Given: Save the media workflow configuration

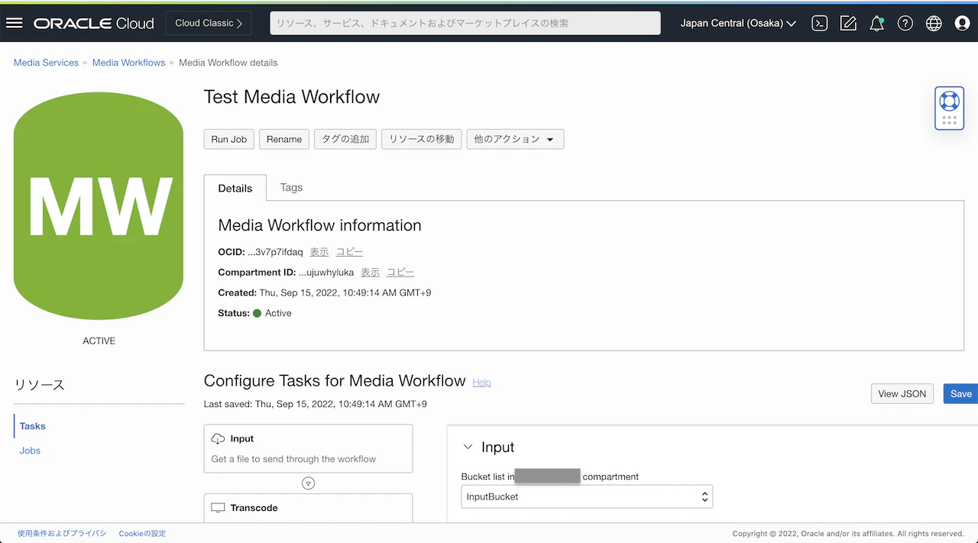Looking at the screenshot, I should [x=960, y=393].
